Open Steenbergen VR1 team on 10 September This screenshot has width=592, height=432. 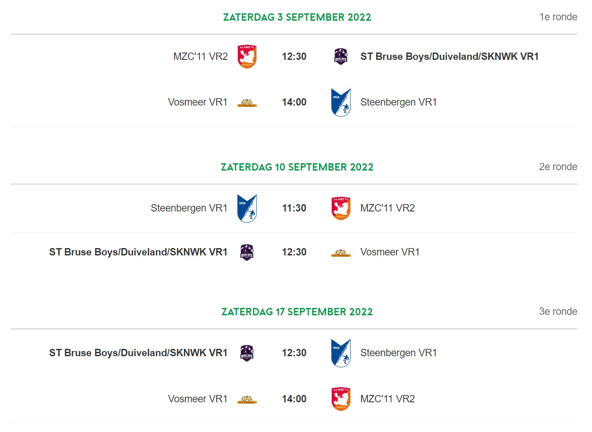(x=189, y=208)
